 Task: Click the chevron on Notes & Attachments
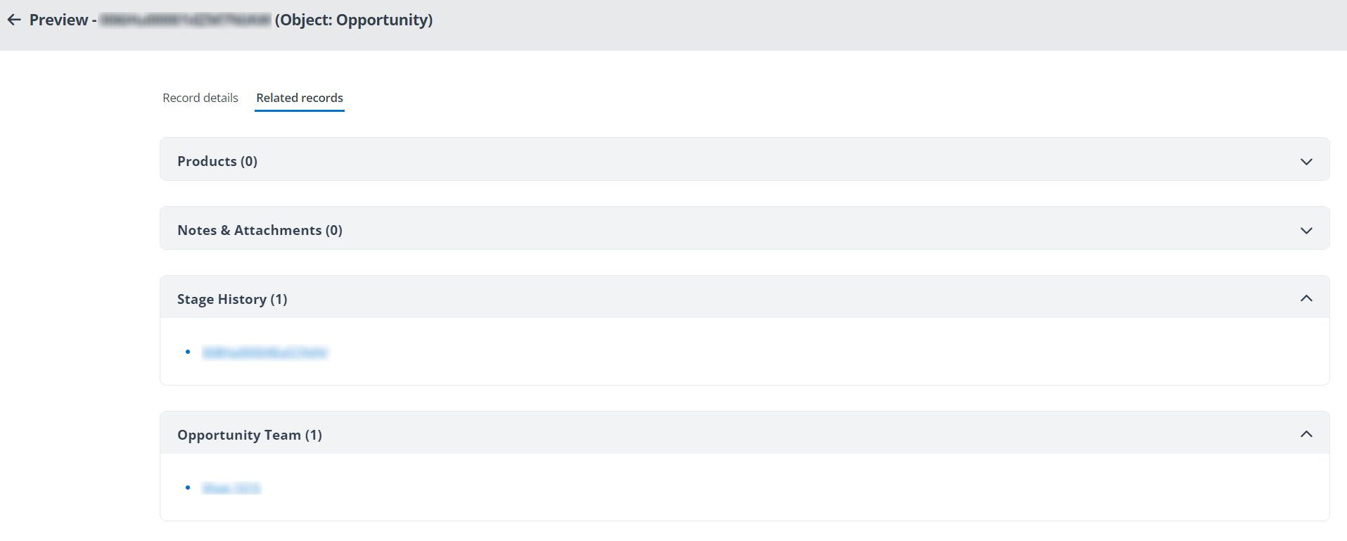(1306, 230)
